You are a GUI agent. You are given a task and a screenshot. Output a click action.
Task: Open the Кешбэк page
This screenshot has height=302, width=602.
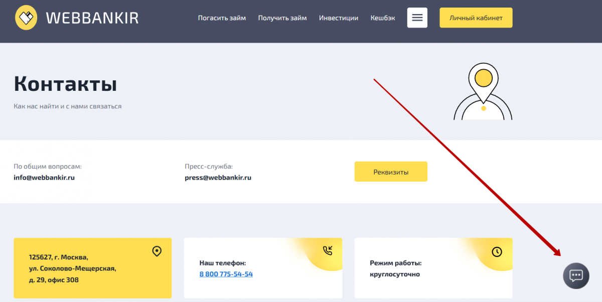point(383,18)
